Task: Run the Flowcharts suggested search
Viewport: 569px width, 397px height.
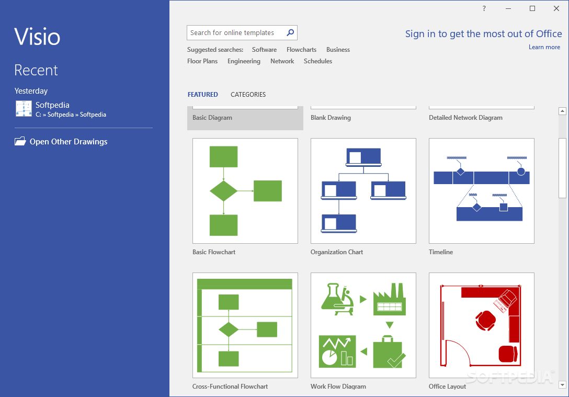Action: 301,49
